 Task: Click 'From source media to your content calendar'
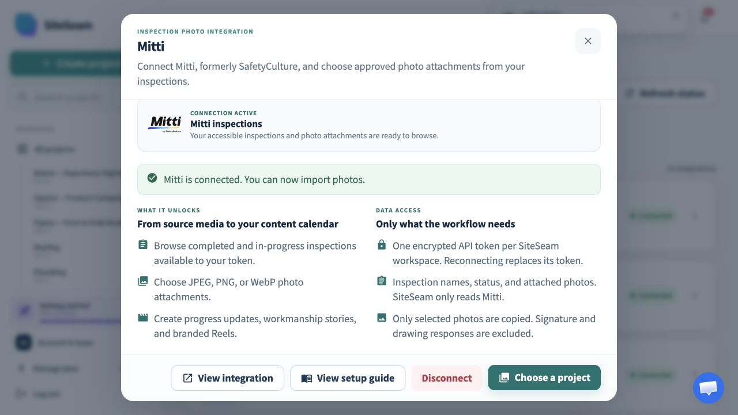click(x=238, y=224)
